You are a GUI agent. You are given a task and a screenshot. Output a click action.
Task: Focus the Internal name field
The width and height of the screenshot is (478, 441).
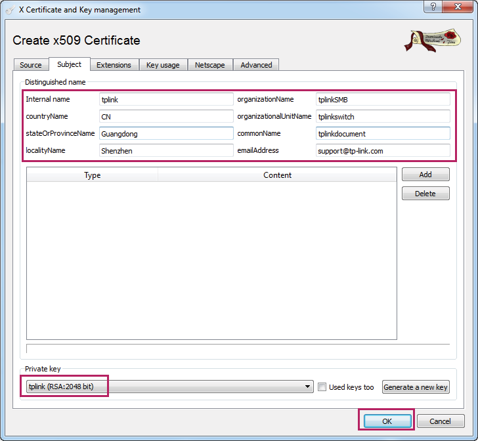click(167, 99)
